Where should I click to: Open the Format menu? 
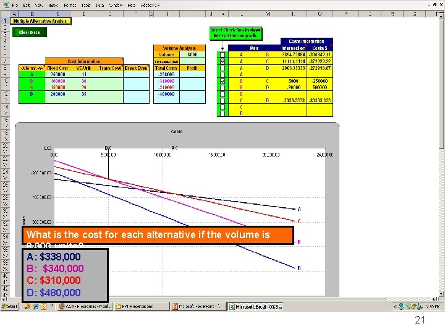click(x=70, y=5)
